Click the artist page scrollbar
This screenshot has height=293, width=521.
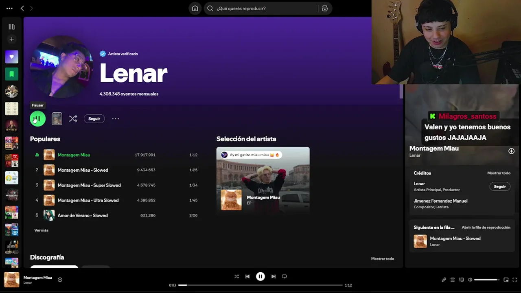(x=401, y=91)
